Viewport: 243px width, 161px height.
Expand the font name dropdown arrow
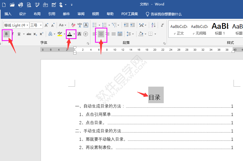[27, 25]
